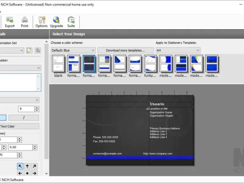Select the center alignment dot
The height and width of the screenshot is (183, 244).
point(27,173)
